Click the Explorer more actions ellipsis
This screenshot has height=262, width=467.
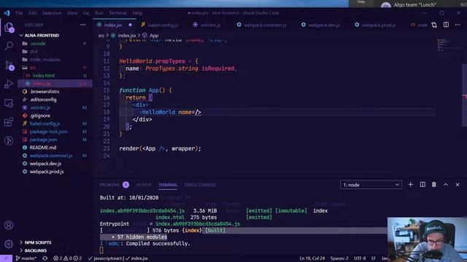point(82,25)
